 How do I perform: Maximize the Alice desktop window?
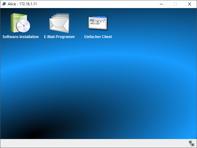coord(175,4)
